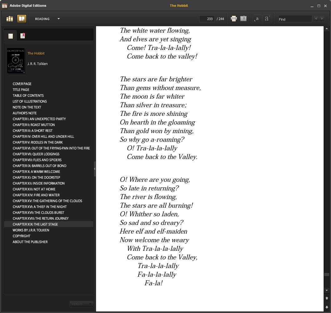The width and height of the screenshot is (331, 313).
Task: Click the '/ 244' total pages text
Action: pyautogui.click(x=220, y=19)
